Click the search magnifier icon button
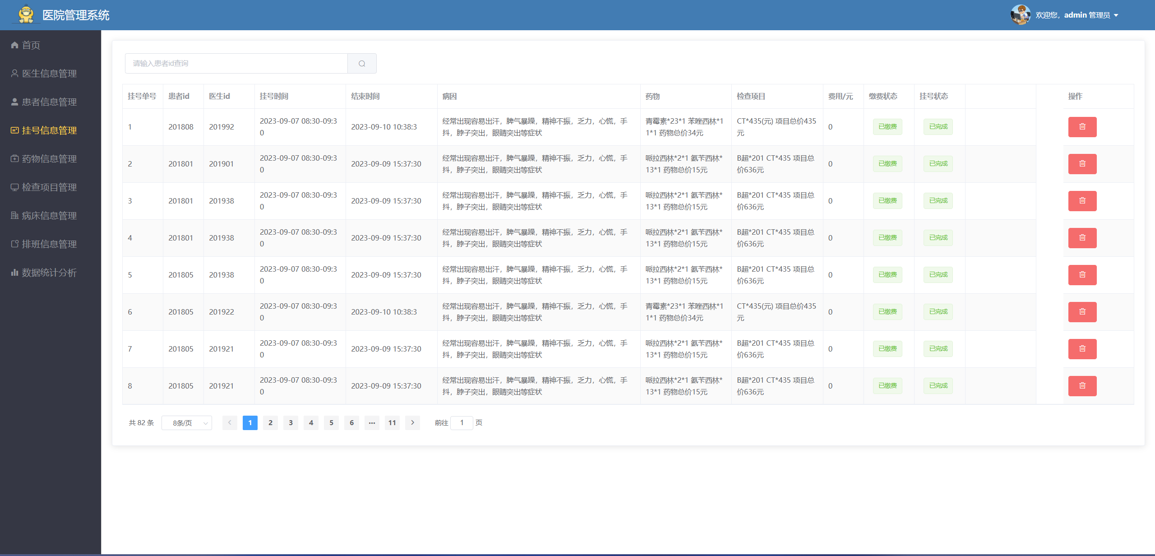Viewport: 1155px width, 556px height. click(362, 64)
